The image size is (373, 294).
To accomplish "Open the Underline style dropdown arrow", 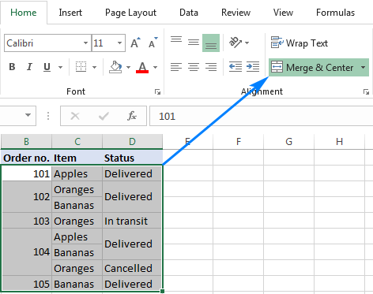I will tap(60, 67).
